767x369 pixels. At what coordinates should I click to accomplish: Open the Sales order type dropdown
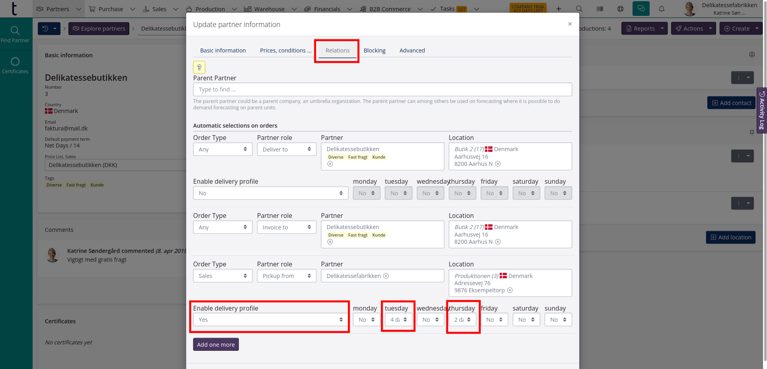click(222, 276)
